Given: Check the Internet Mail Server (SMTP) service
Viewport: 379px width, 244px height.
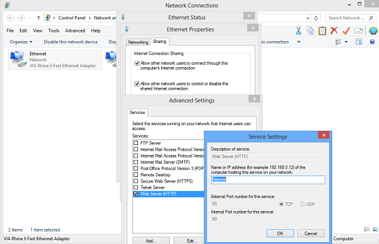Looking at the screenshot, I should [x=136, y=162].
